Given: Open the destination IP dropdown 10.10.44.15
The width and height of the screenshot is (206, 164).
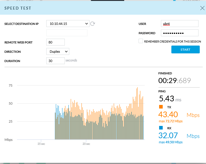Looking at the screenshot, I should (68, 24).
